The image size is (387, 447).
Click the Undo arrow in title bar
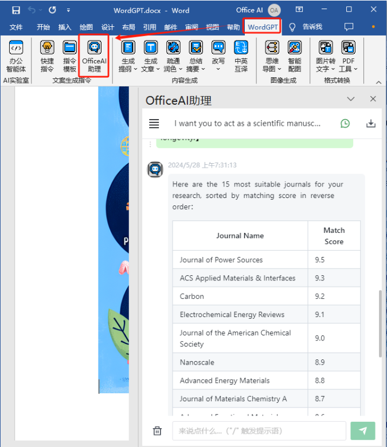coord(32,10)
